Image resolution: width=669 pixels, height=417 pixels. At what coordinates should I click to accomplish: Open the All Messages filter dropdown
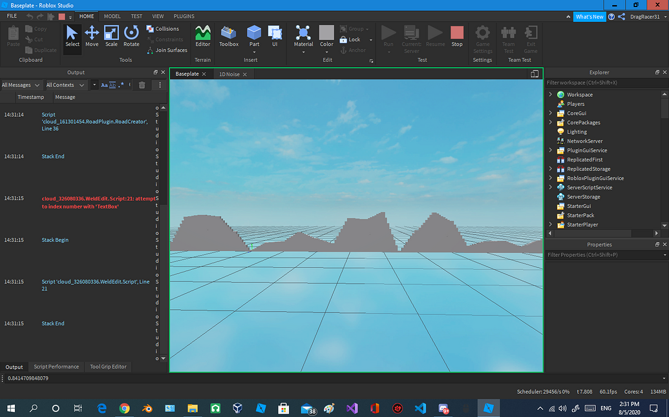[x=21, y=85]
